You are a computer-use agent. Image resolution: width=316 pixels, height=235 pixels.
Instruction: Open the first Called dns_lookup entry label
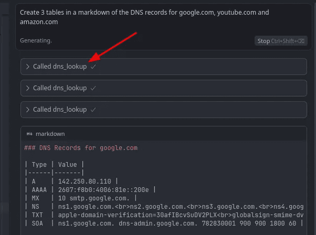coord(59,67)
